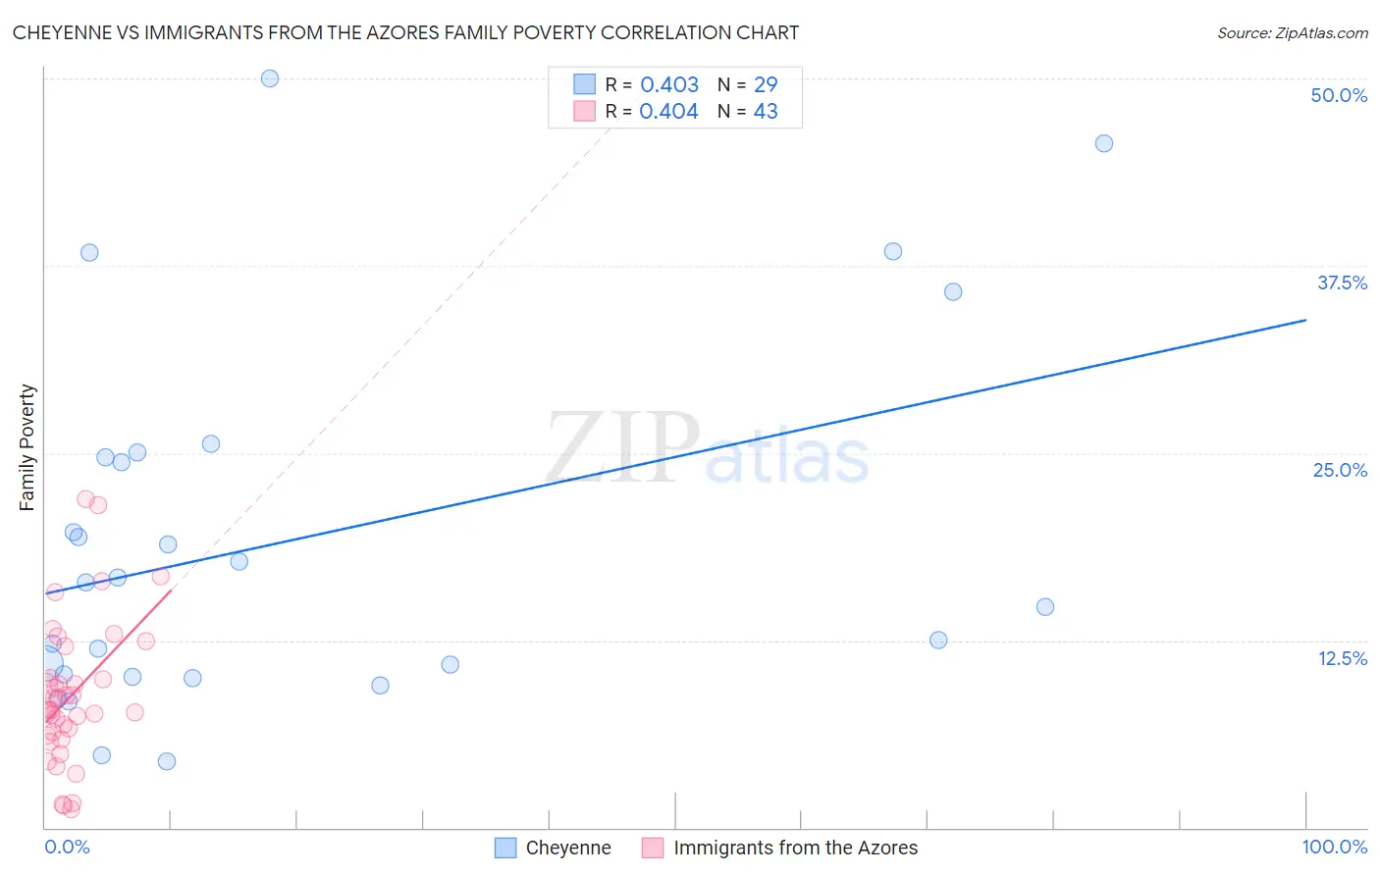
Task: Click the N = 29 value in legend
Action: [x=748, y=84]
